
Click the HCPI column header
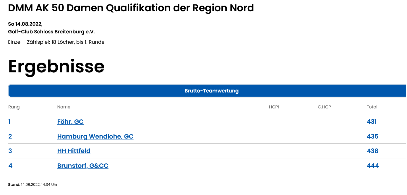(274, 107)
